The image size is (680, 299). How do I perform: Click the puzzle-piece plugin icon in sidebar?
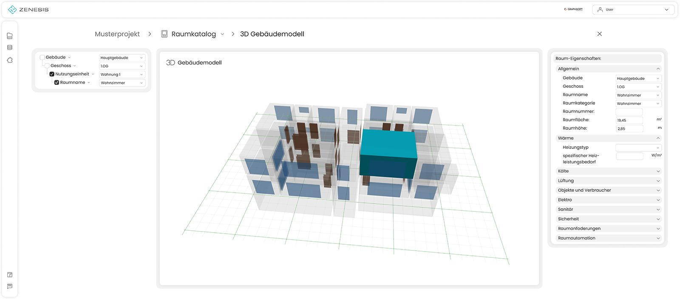click(x=10, y=60)
